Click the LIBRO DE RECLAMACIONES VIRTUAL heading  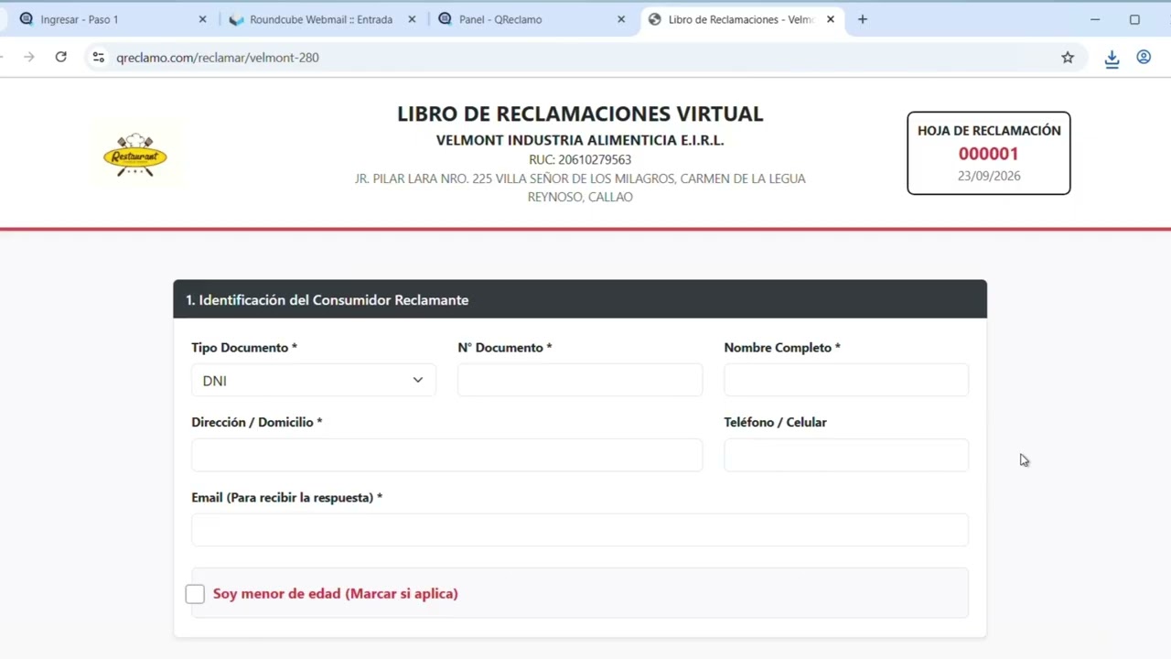point(580,113)
